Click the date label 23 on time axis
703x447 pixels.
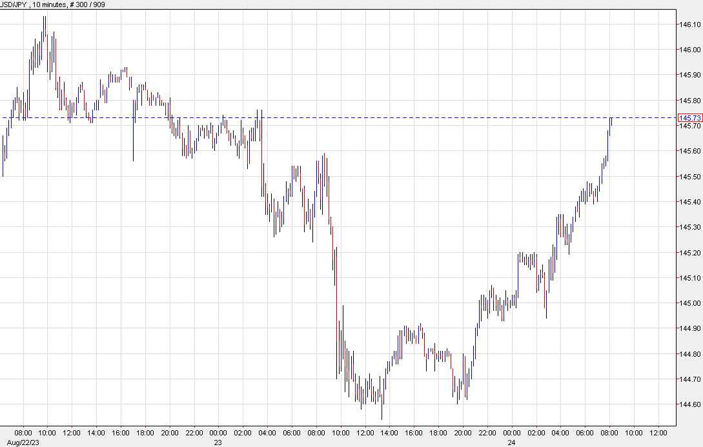[217, 442]
